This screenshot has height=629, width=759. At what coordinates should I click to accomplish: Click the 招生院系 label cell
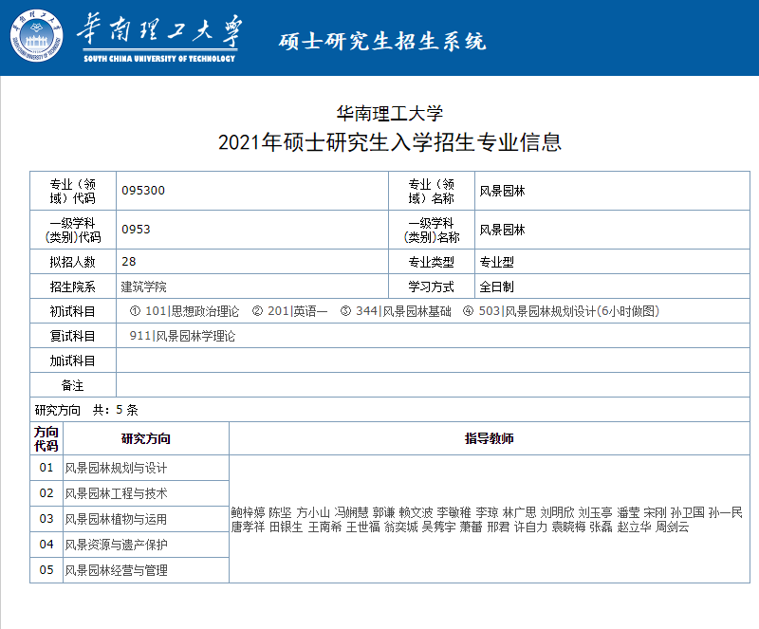point(73,287)
